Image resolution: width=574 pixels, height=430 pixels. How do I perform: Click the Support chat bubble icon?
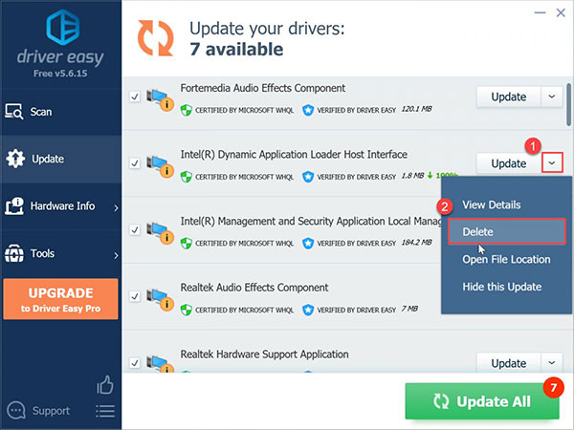(15, 411)
